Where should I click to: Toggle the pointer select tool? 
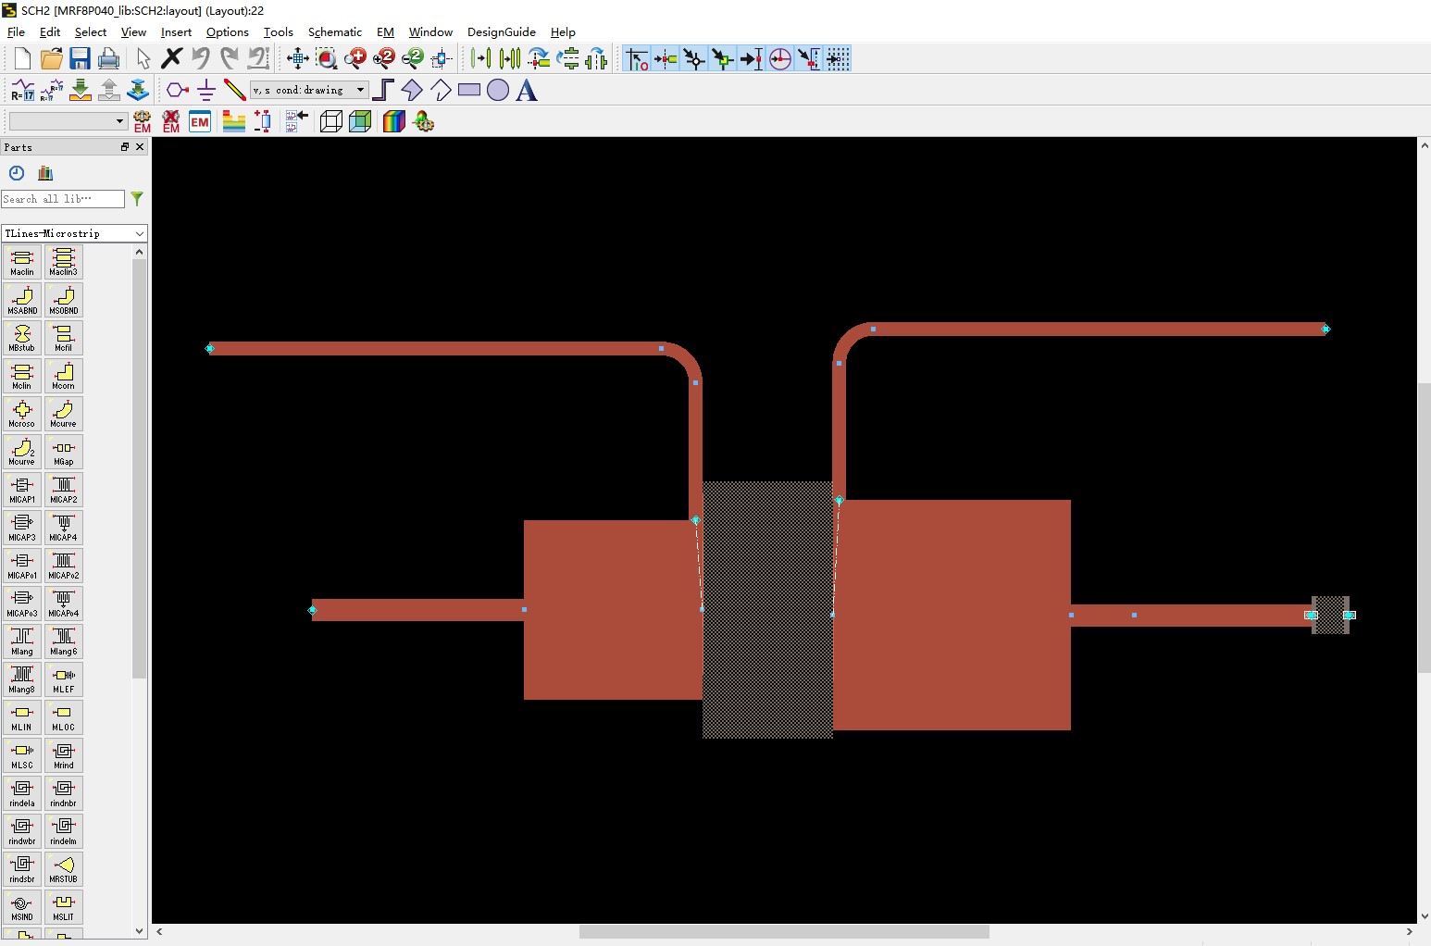point(143,59)
